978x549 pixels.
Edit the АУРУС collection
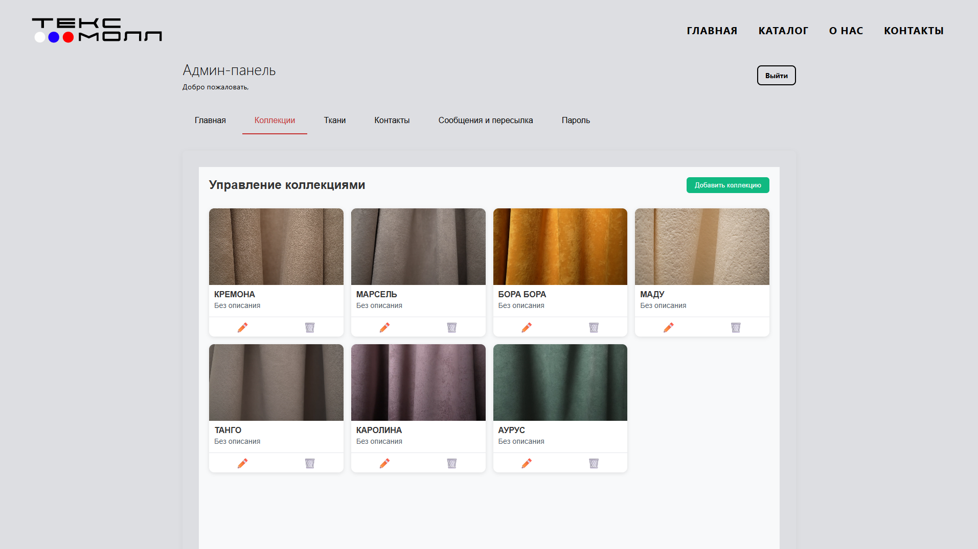(x=527, y=463)
